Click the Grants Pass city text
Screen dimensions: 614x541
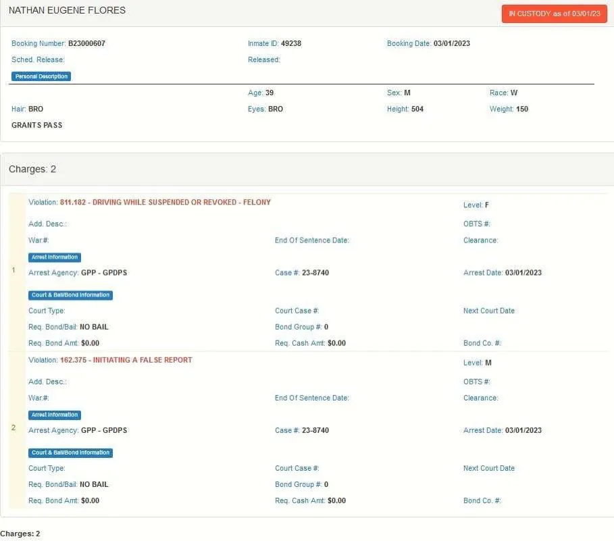pos(37,125)
